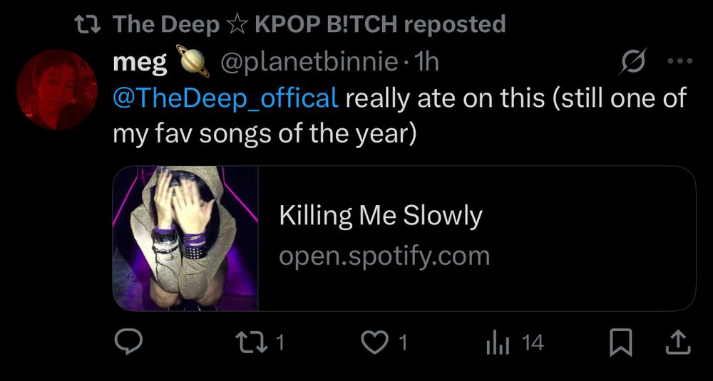Click "The Deep ☆ KPOP B!TCH reposted" label
Viewport: 713px width, 381px height.
coord(309,24)
